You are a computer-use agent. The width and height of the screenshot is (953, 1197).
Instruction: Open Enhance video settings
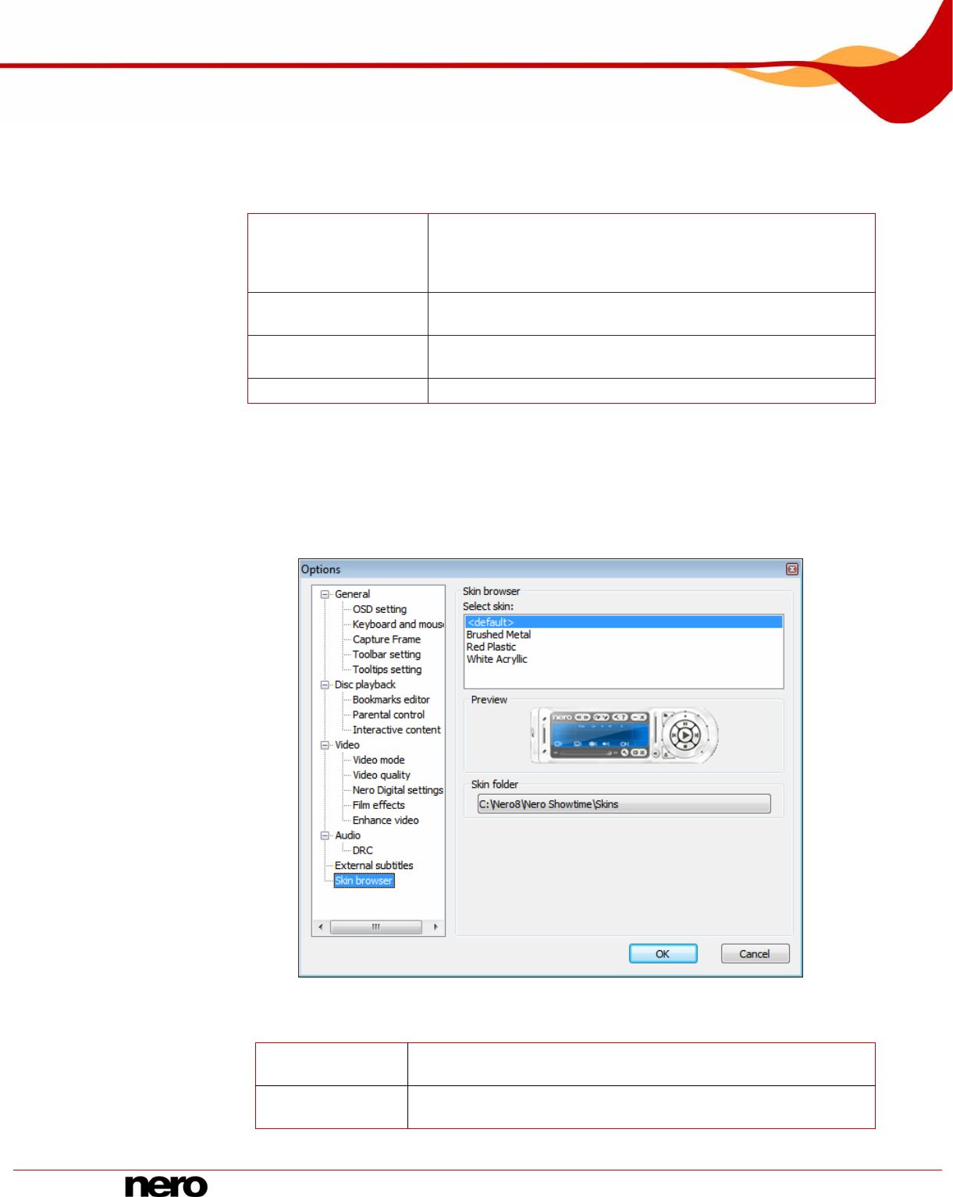pos(386,821)
